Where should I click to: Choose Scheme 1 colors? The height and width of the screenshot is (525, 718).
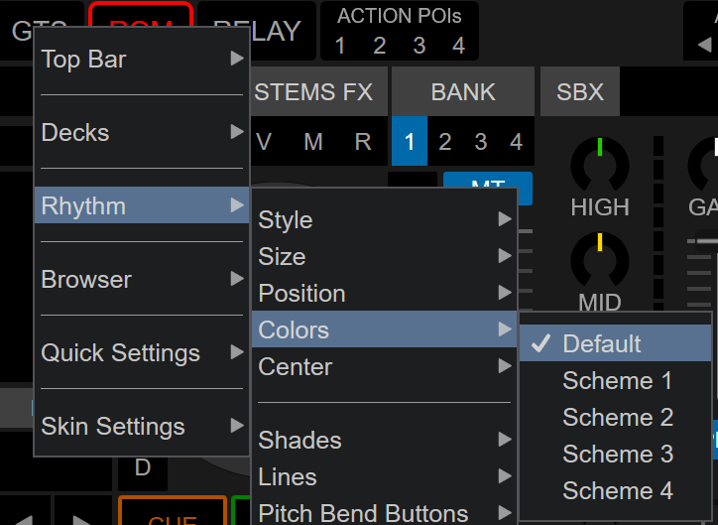[617, 381]
